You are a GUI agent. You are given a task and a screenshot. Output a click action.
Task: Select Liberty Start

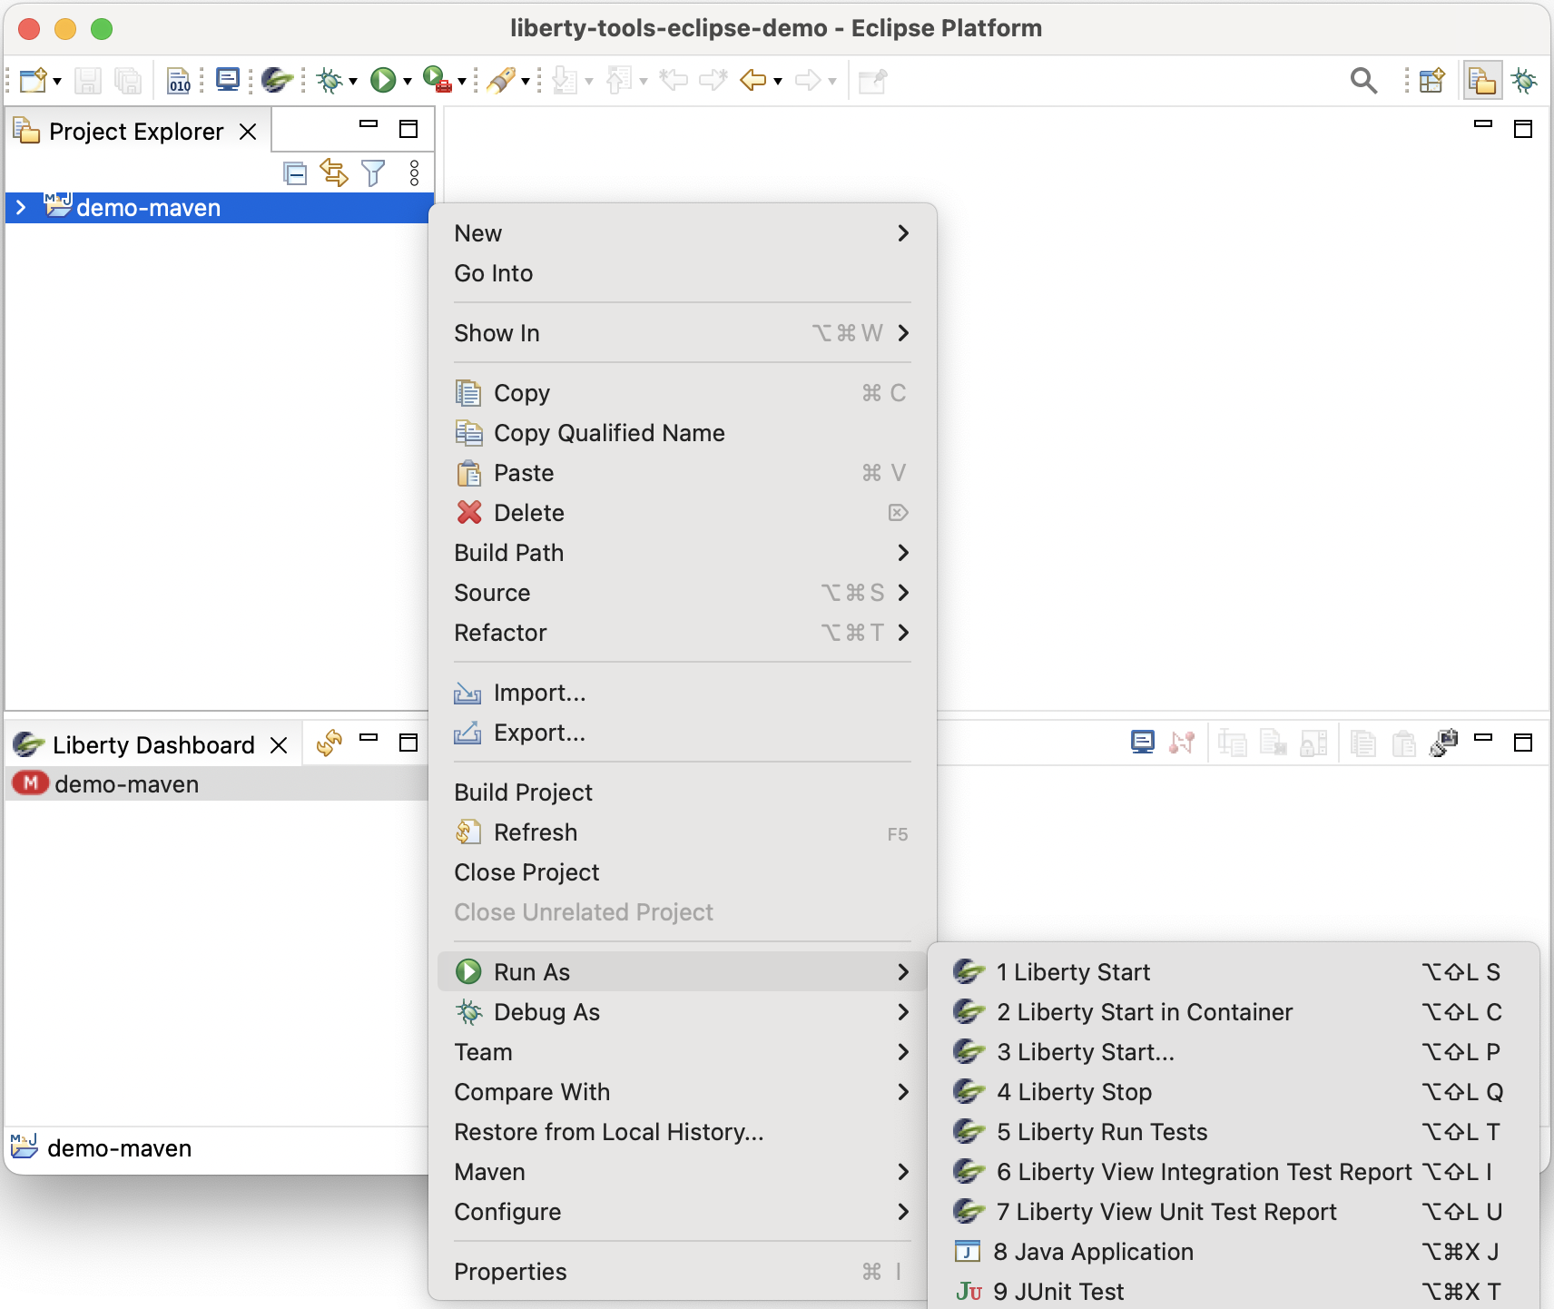point(1234,972)
